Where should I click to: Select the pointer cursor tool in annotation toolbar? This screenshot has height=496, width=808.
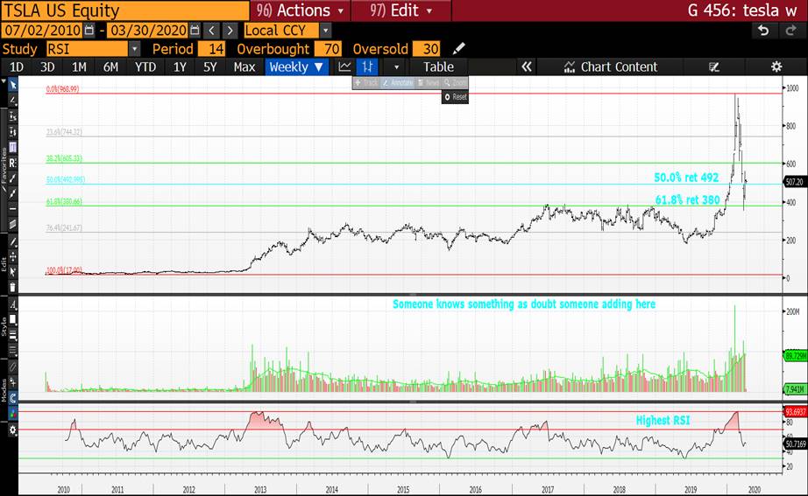point(13,85)
